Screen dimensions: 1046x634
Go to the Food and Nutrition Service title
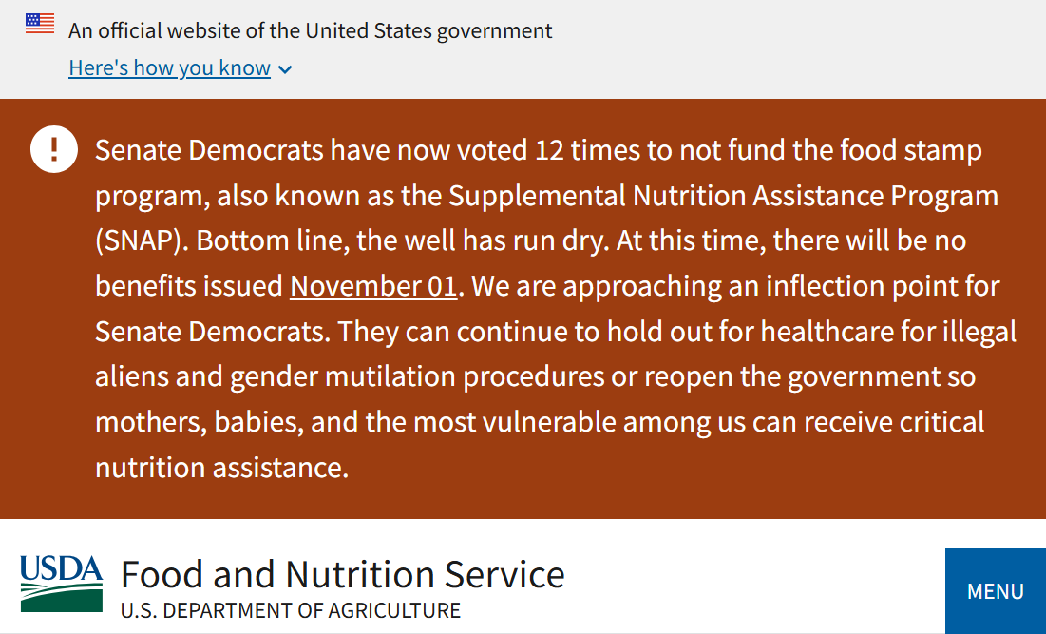click(343, 575)
